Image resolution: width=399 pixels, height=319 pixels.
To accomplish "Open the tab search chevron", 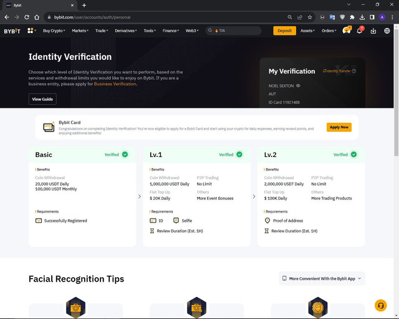I will (349, 4).
